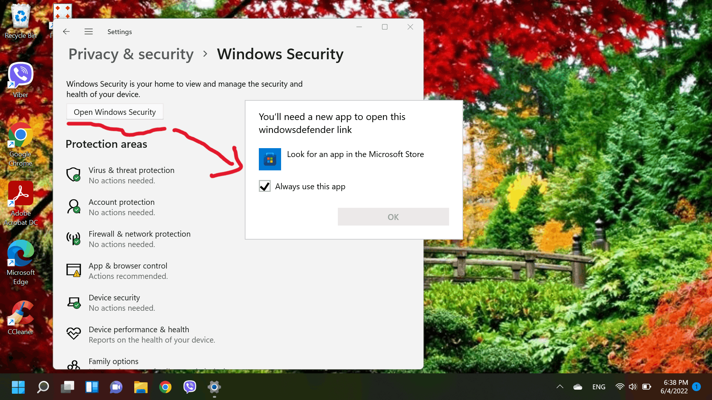
Task: Show hidden icons tray chevron
Action: [x=560, y=387]
